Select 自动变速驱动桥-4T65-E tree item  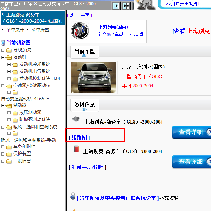25,99
